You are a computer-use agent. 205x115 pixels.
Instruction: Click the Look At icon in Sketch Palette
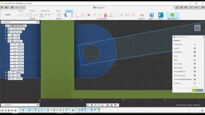coord(195,48)
